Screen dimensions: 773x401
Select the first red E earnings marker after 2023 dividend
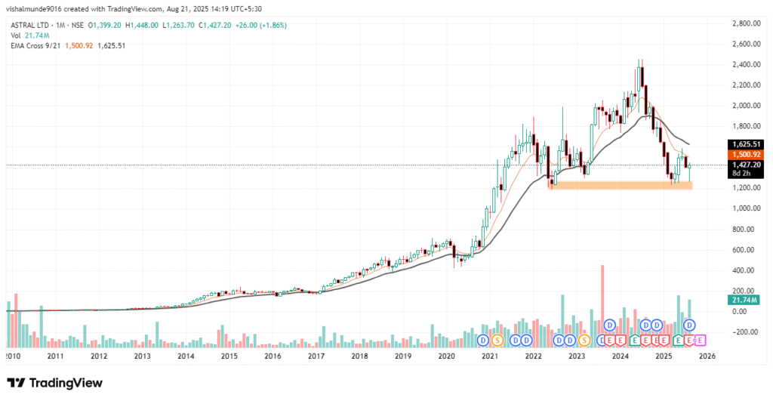609,341
